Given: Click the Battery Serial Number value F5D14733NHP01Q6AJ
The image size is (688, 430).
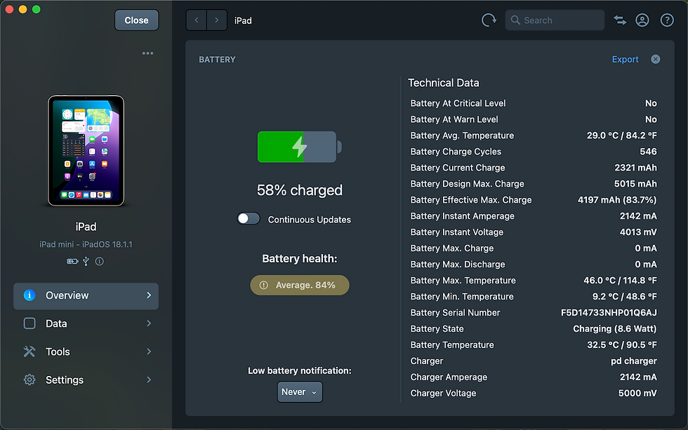Looking at the screenshot, I should 609,313.
